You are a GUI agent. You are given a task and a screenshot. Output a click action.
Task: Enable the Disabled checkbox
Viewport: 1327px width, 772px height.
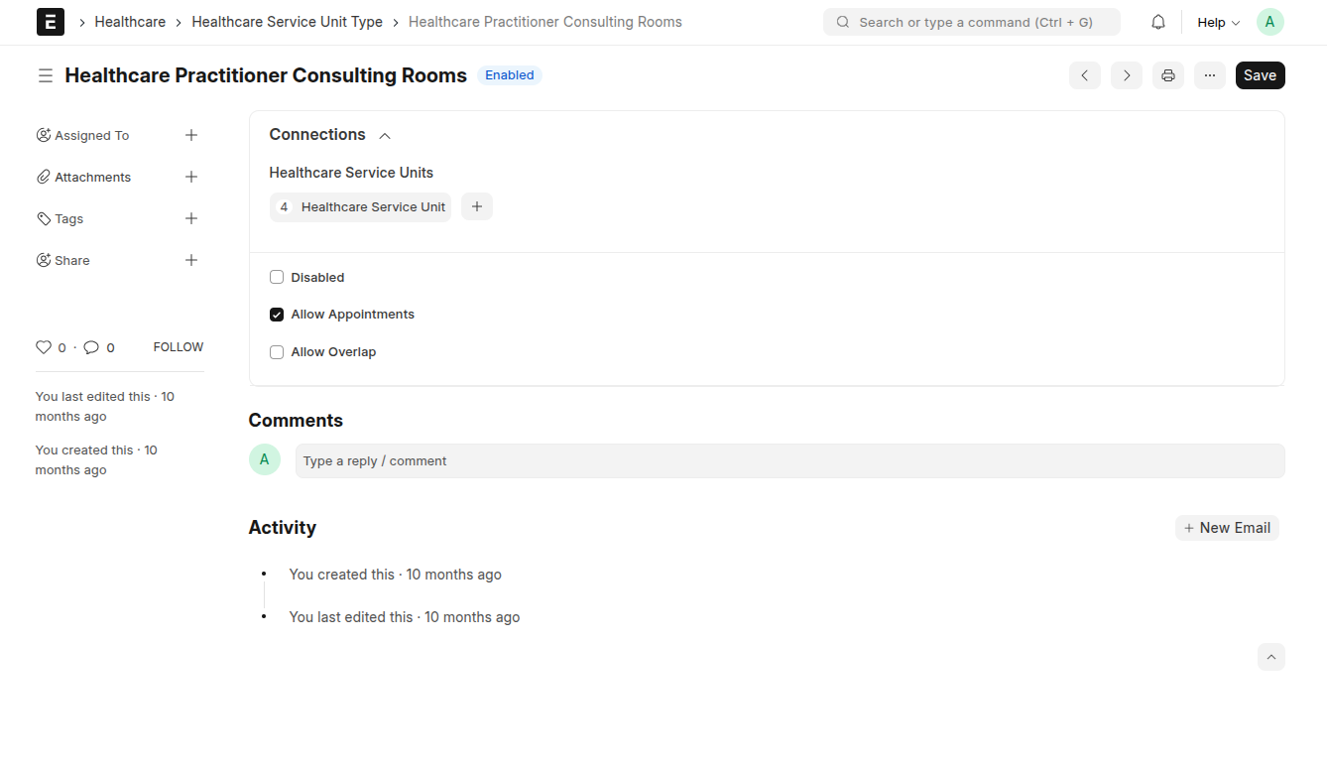tap(277, 278)
